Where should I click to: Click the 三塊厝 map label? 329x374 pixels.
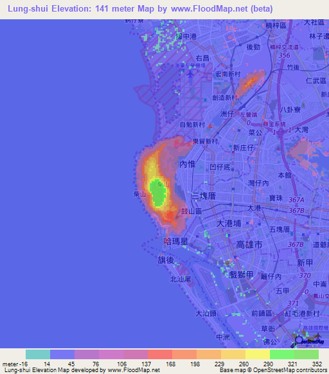coord(204,196)
